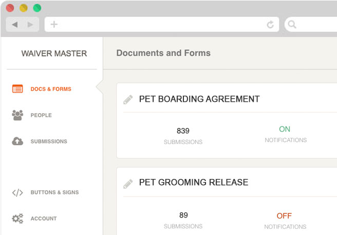Select the Account menu label
337x235 pixels.
tap(44, 219)
